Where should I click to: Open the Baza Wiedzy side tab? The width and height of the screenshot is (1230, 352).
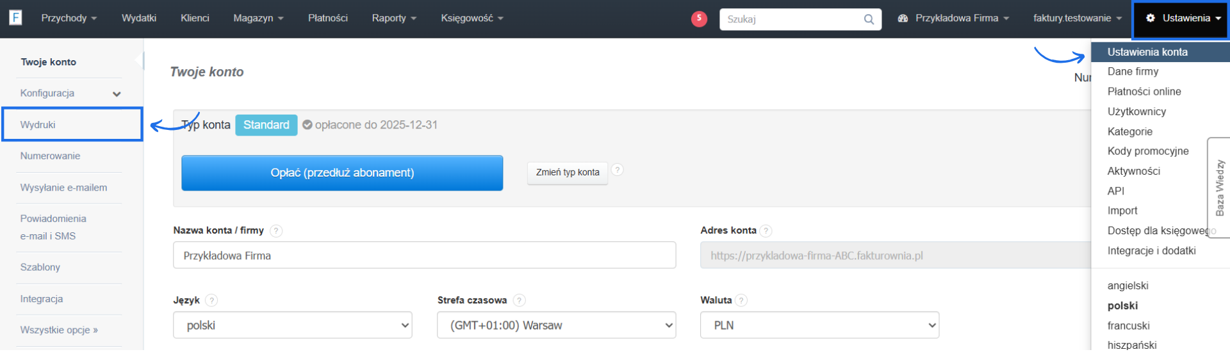1219,188
